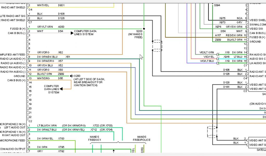
Task: Click the S394 splice dot
Action: 213,5
